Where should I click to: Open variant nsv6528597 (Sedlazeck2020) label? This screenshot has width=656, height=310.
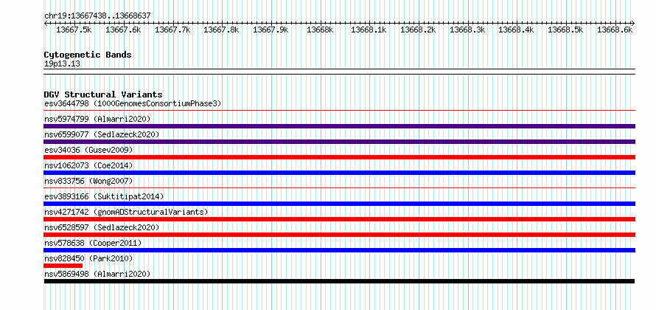coord(102,227)
